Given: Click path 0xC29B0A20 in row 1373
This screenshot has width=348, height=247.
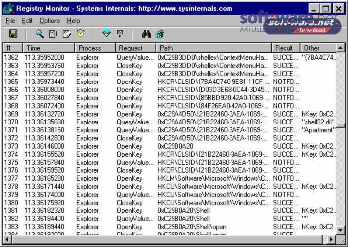Looking at the screenshot, I should pos(175,146).
